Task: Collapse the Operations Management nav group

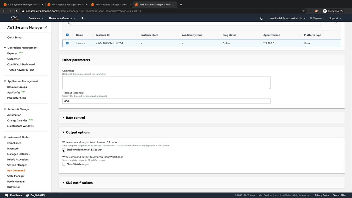Action: [5, 48]
